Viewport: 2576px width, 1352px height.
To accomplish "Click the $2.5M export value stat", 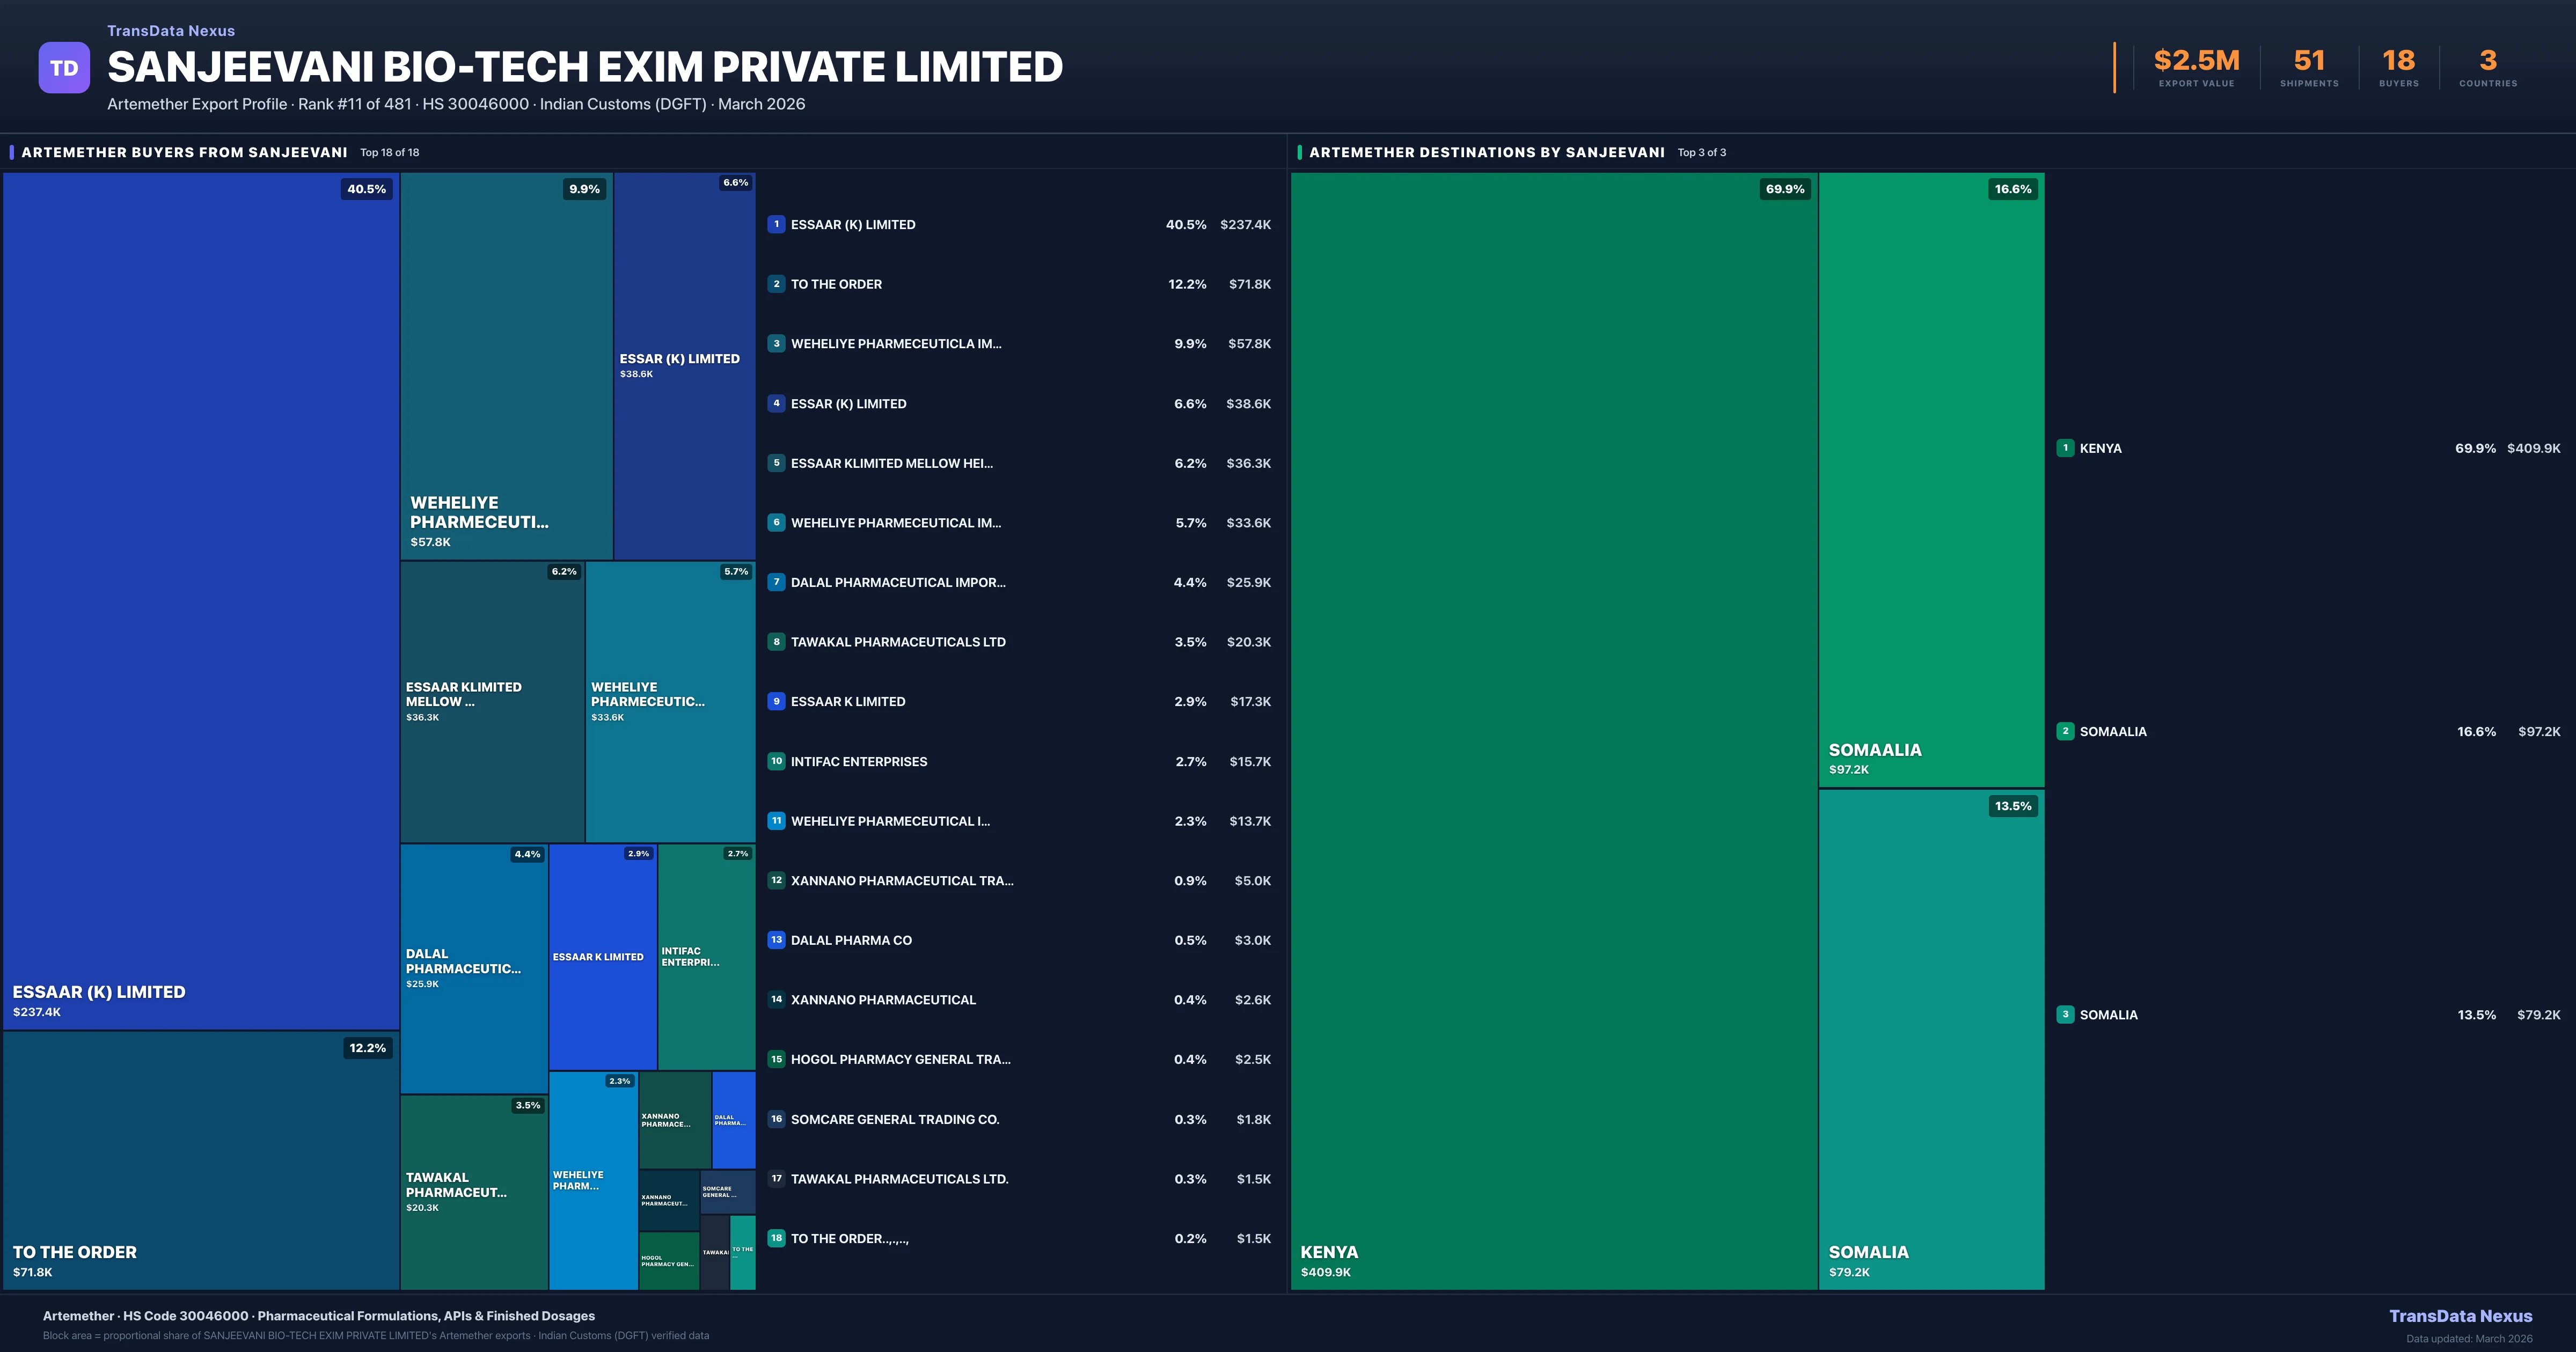I will tap(2196, 62).
